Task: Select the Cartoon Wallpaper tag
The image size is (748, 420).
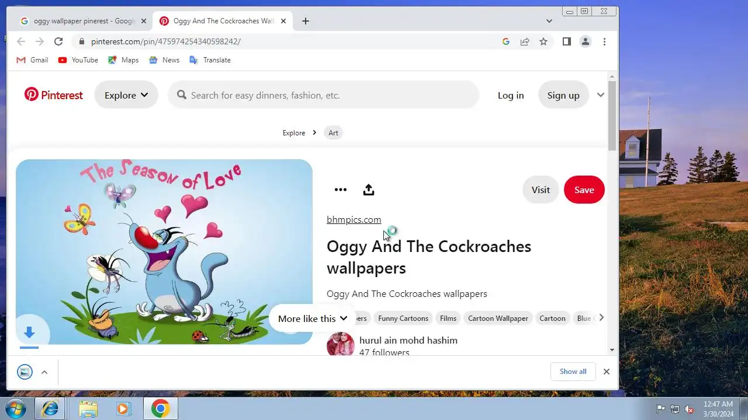Action: point(498,318)
